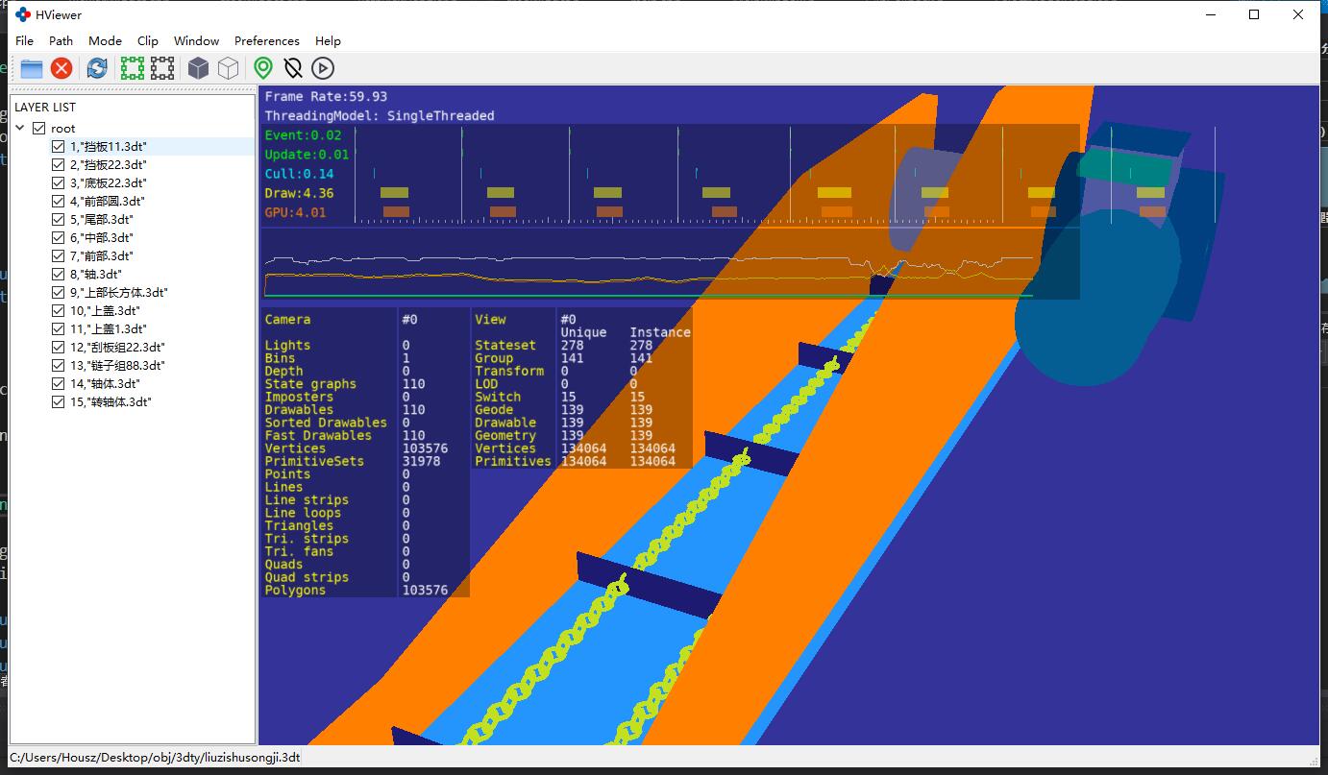Click the Polygons count 103576 value
Image resolution: width=1328 pixels, height=775 pixels.
click(x=426, y=590)
